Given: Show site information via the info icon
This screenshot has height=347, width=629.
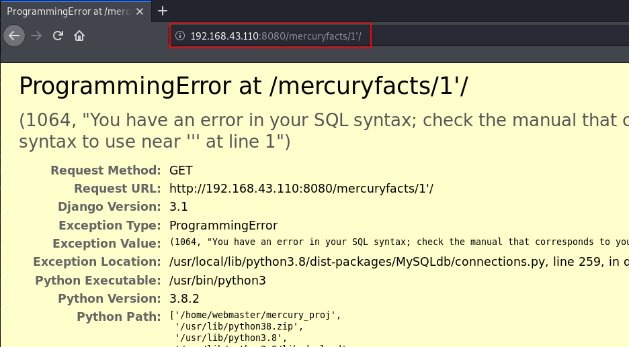Looking at the screenshot, I should (x=180, y=36).
